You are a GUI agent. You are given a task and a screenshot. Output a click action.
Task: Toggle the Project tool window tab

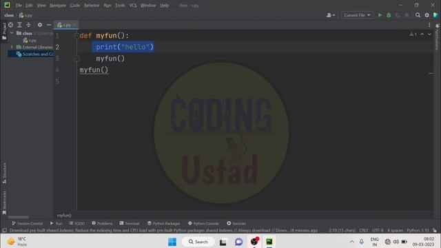pyautogui.click(x=4, y=32)
